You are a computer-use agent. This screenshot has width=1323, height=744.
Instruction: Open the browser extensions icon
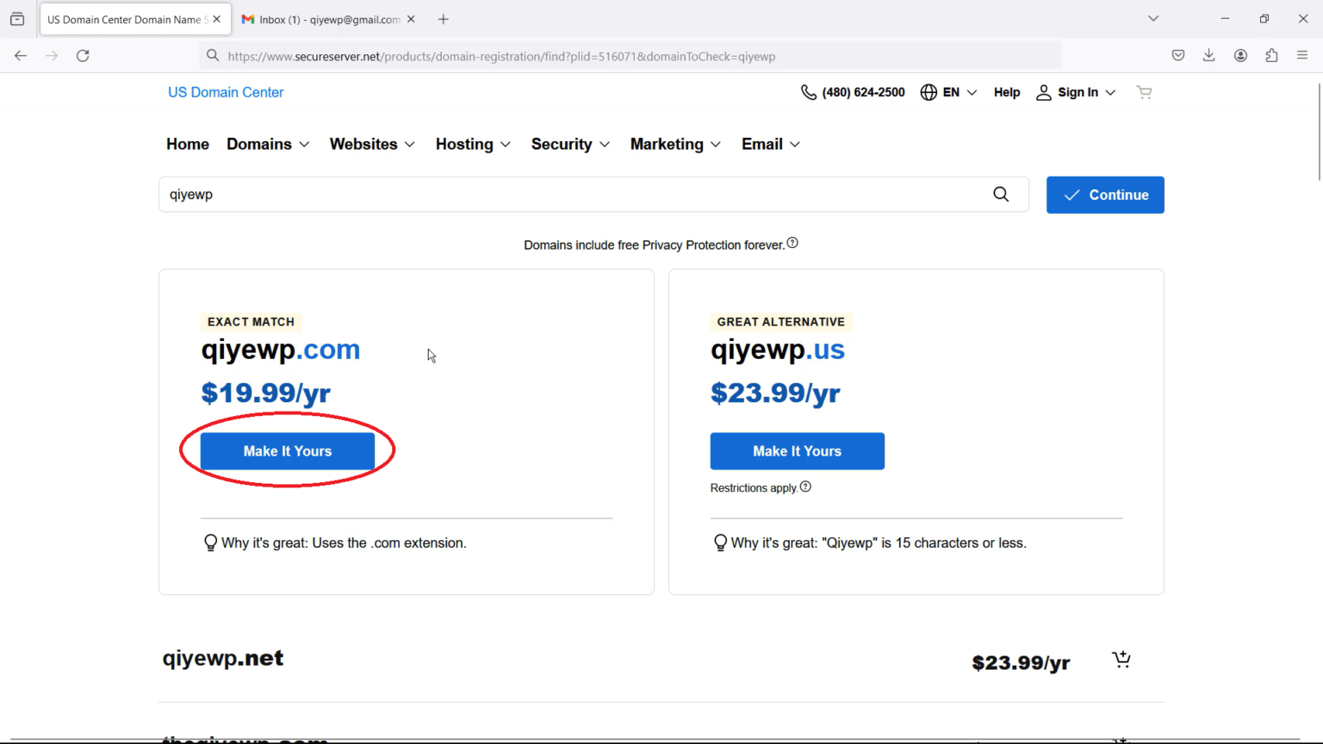pos(1271,56)
